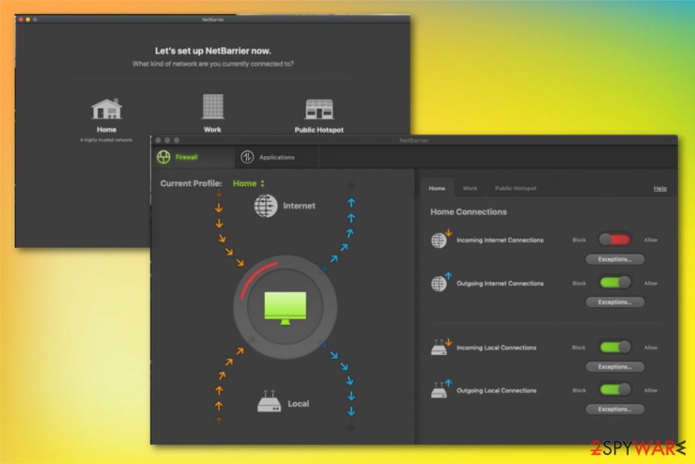Click the Incoming Internet Connections globe icon
Viewport: 695px width, 464px height.
[x=440, y=240]
